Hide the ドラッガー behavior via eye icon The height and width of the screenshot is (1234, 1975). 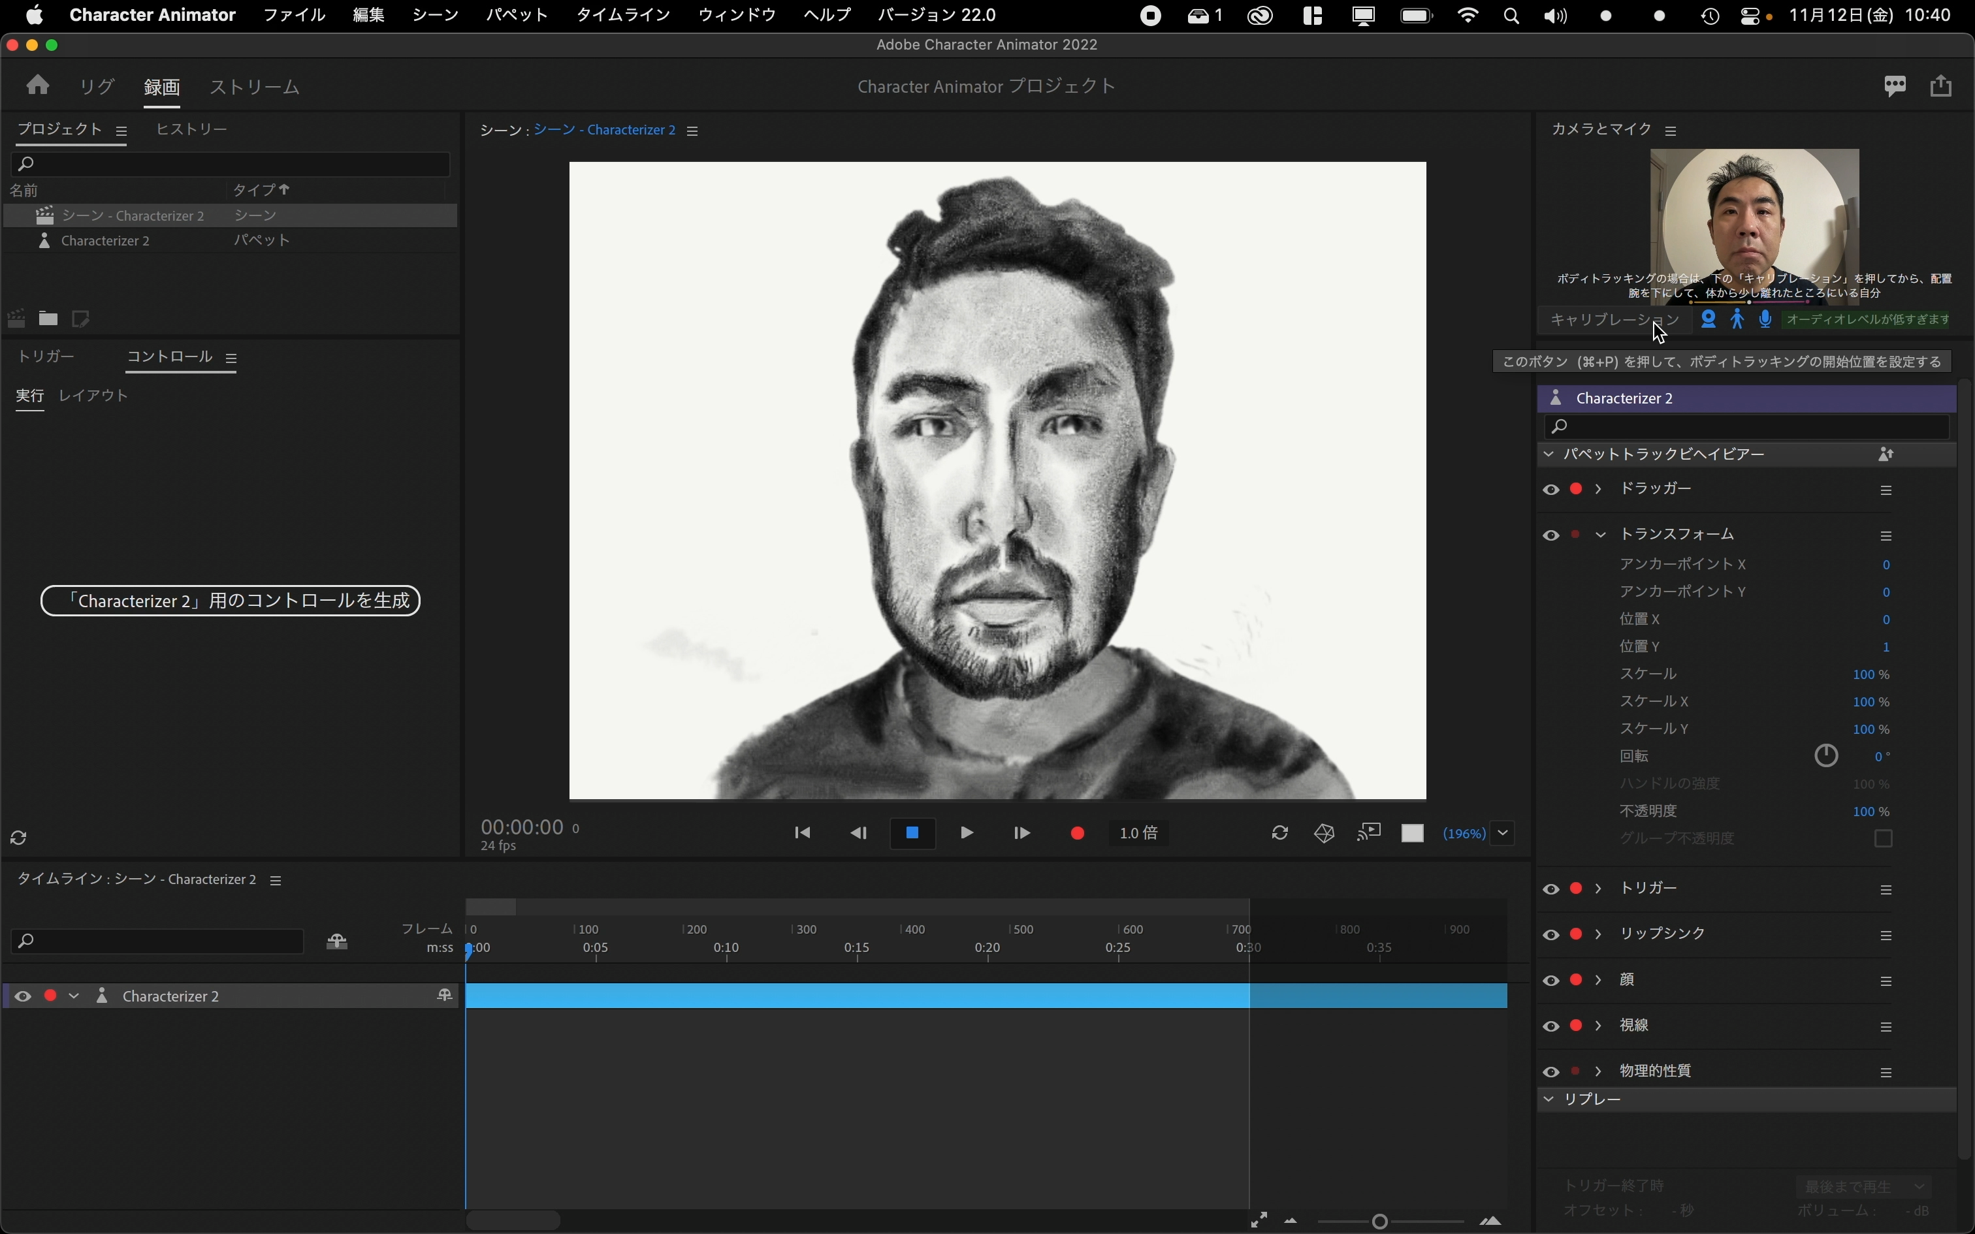point(1550,490)
